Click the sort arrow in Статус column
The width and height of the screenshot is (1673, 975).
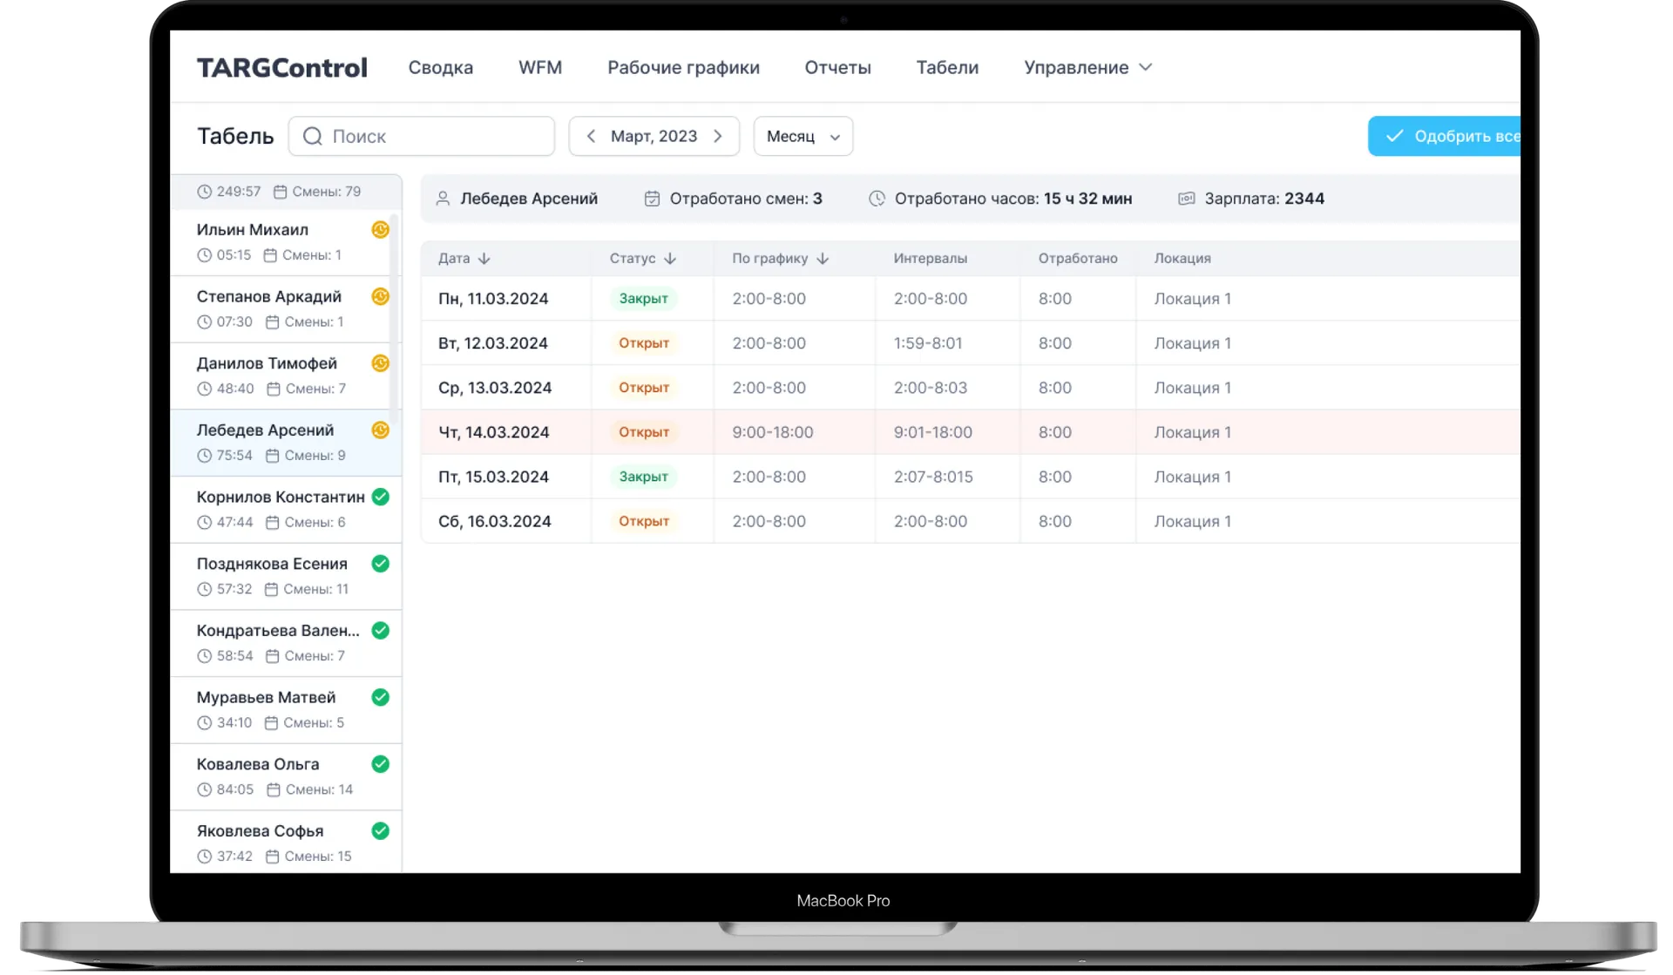670,259
